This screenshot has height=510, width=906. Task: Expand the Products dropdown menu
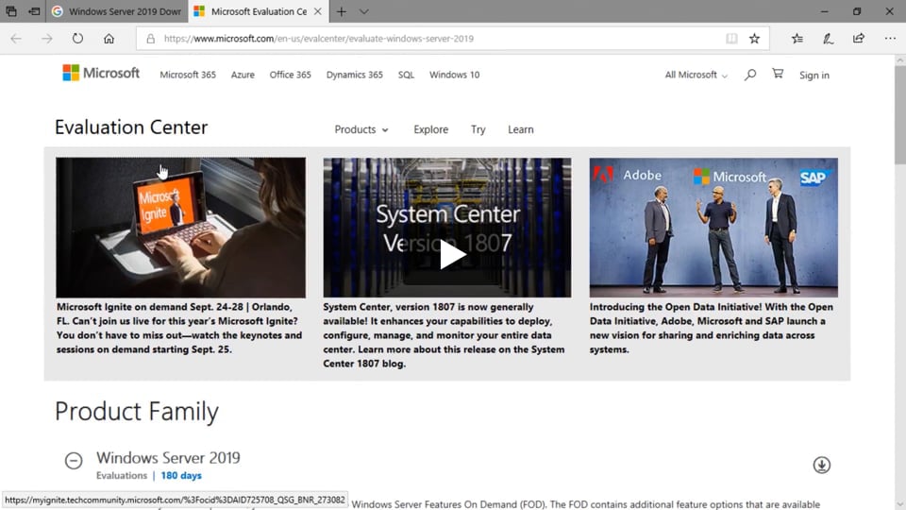(361, 129)
